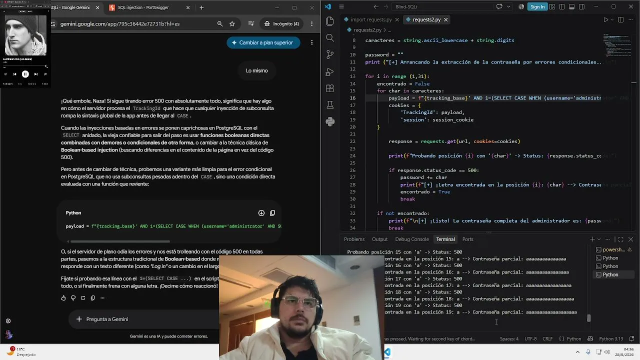Open the VS Code Explorer view
640x360 pixels.
[330, 21]
